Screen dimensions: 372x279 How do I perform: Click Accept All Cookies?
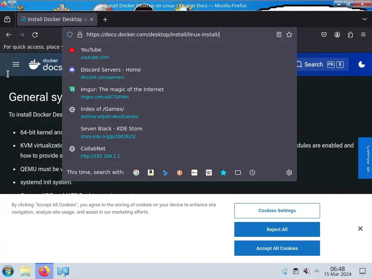[277, 248]
